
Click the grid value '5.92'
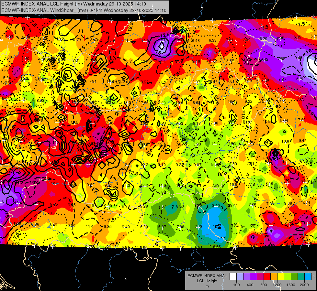click(235, 246)
